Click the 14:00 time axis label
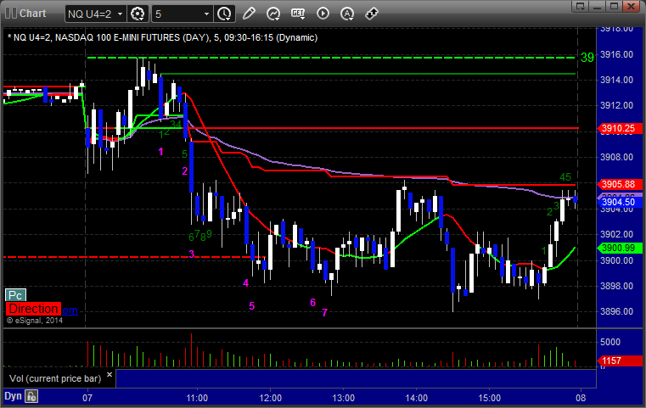The image size is (646, 408). (417, 398)
